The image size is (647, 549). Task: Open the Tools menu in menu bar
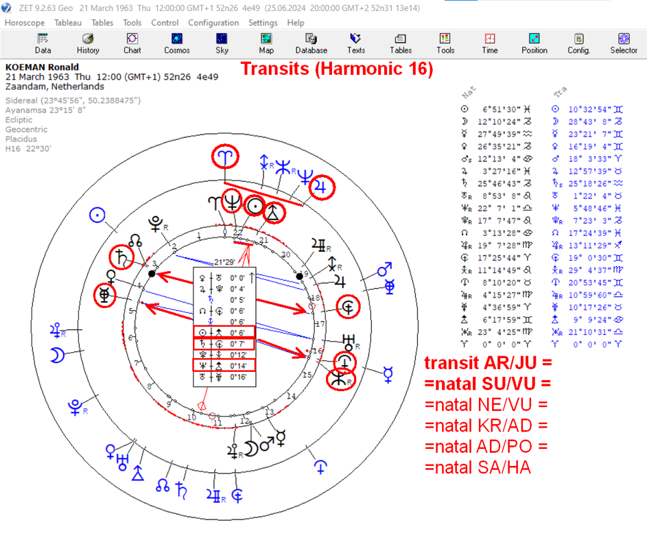[x=132, y=23]
